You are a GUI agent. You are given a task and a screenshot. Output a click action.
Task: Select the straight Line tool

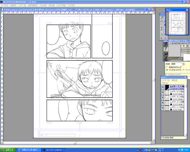(x=162, y=25)
